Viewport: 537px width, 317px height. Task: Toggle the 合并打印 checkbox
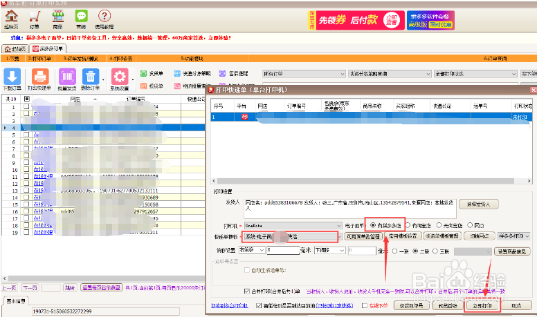click(x=246, y=291)
